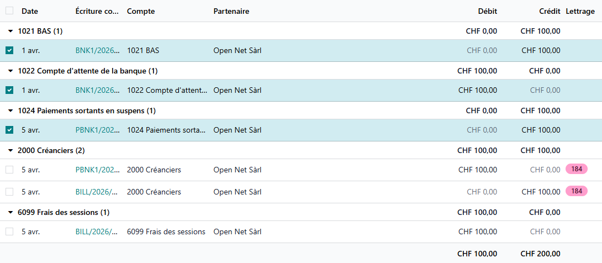The image size is (602, 263).
Task: Select the 6099 Frais des sessions entry checkbox
Action: coord(9,232)
